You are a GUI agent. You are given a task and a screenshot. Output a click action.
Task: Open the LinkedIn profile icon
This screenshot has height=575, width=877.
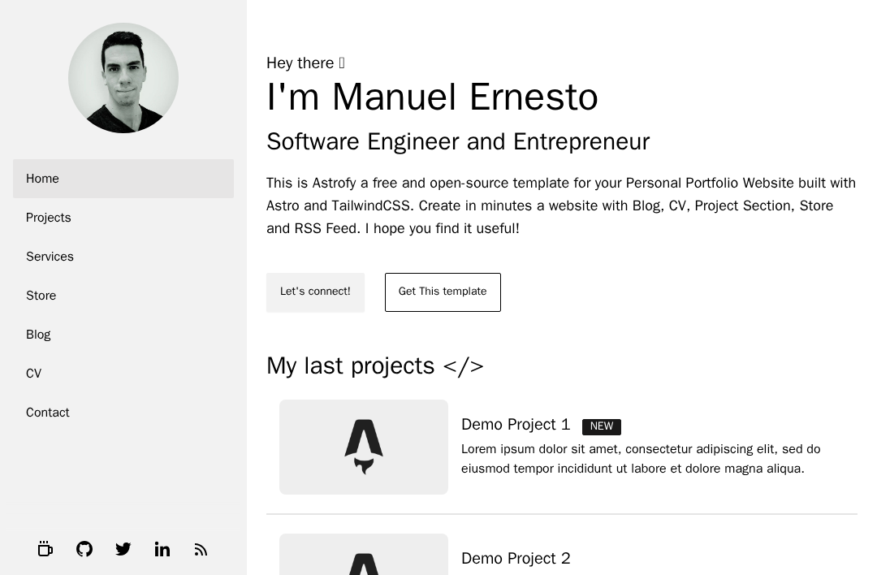[x=162, y=550]
